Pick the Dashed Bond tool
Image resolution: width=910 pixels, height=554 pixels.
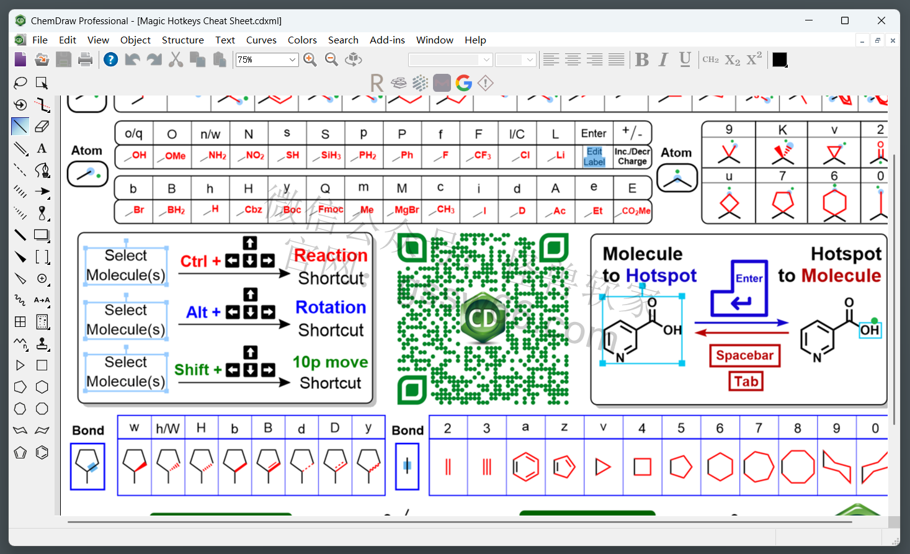(x=20, y=170)
